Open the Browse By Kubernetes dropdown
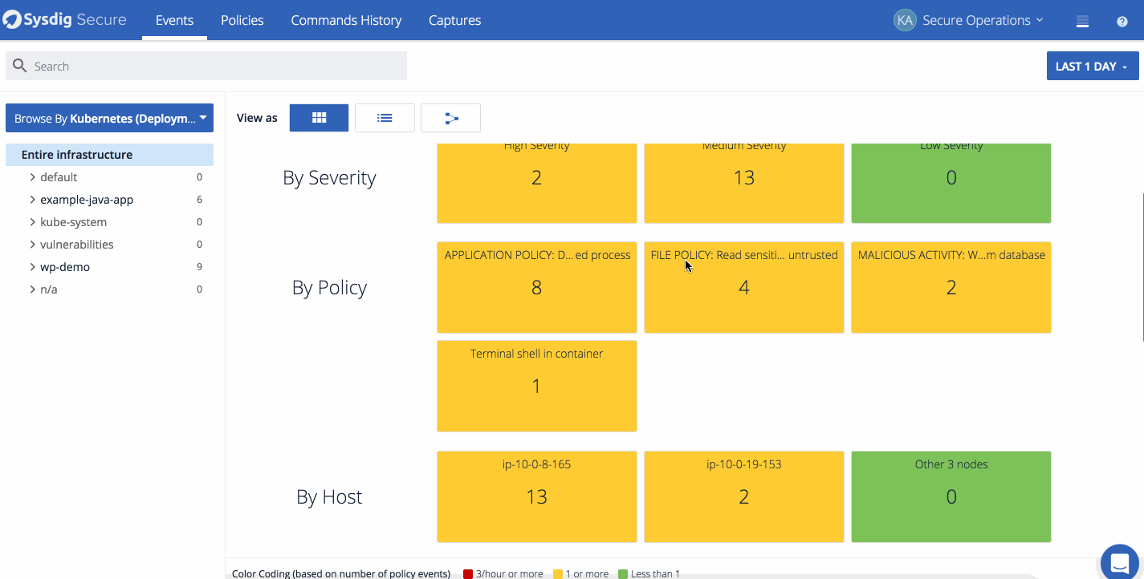Viewport: 1144px width, 579px height. pyautogui.click(x=109, y=117)
